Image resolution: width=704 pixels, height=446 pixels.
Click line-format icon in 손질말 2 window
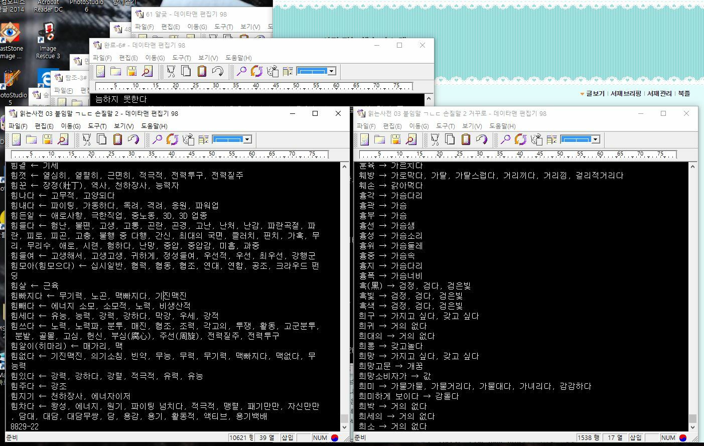(x=203, y=139)
